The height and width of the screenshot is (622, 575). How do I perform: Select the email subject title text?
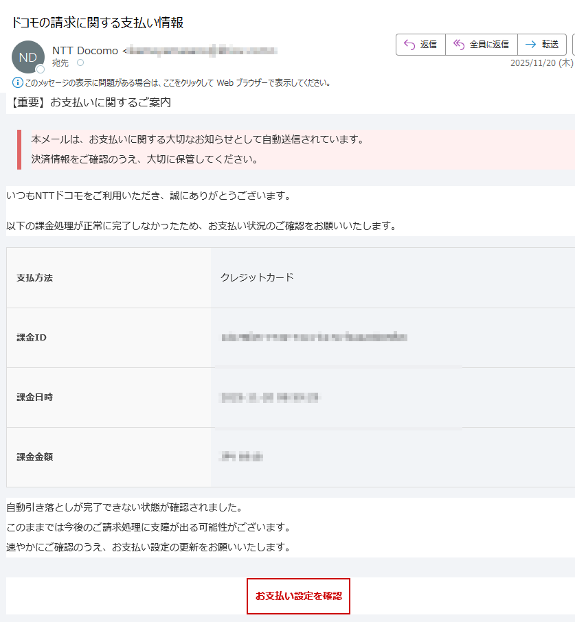point(98,23)
